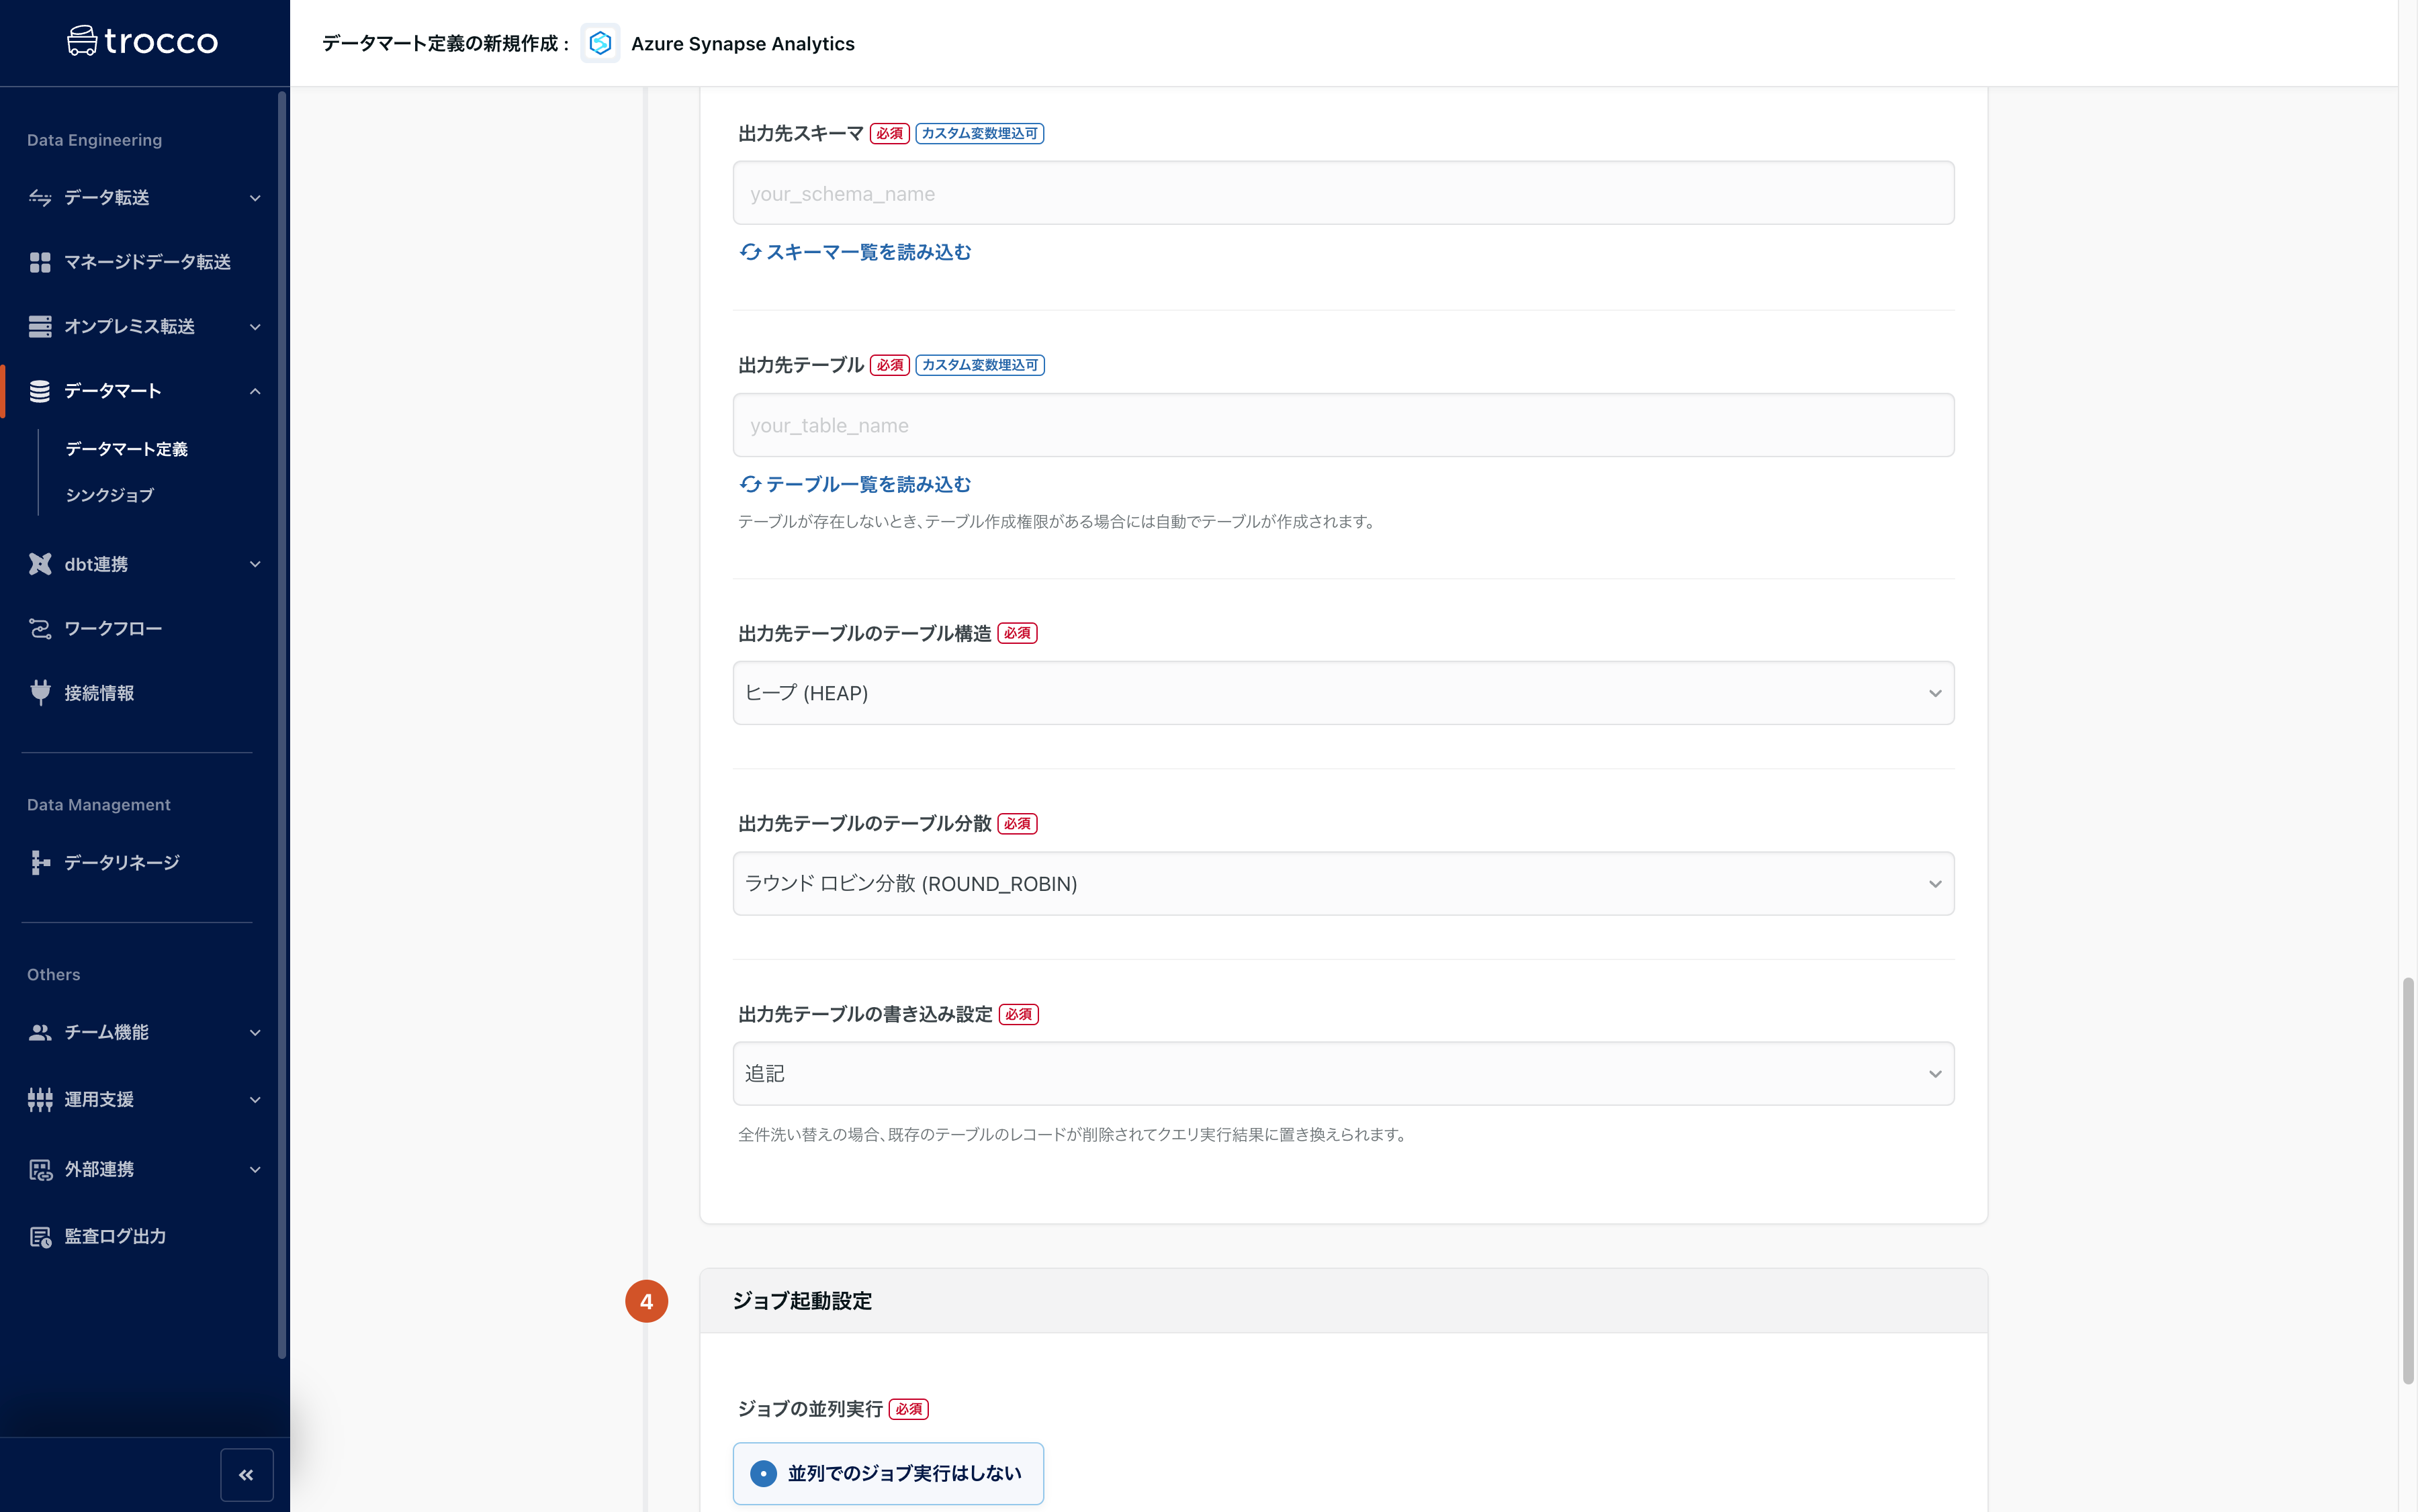Viewport: 2418px width, 1512px height.
Task: Click the 出力先スキーマ input field
Action: (x=1341, y=191)
